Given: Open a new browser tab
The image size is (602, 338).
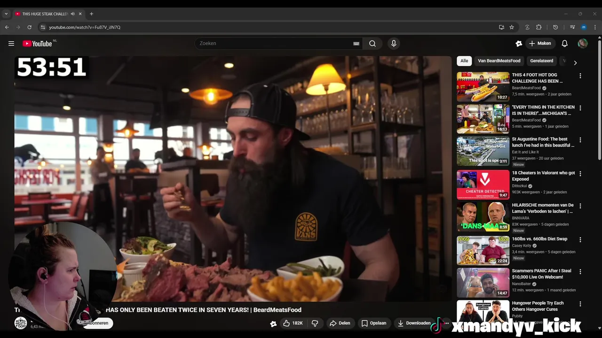Looking at the screenshot, I should point(91,14).
